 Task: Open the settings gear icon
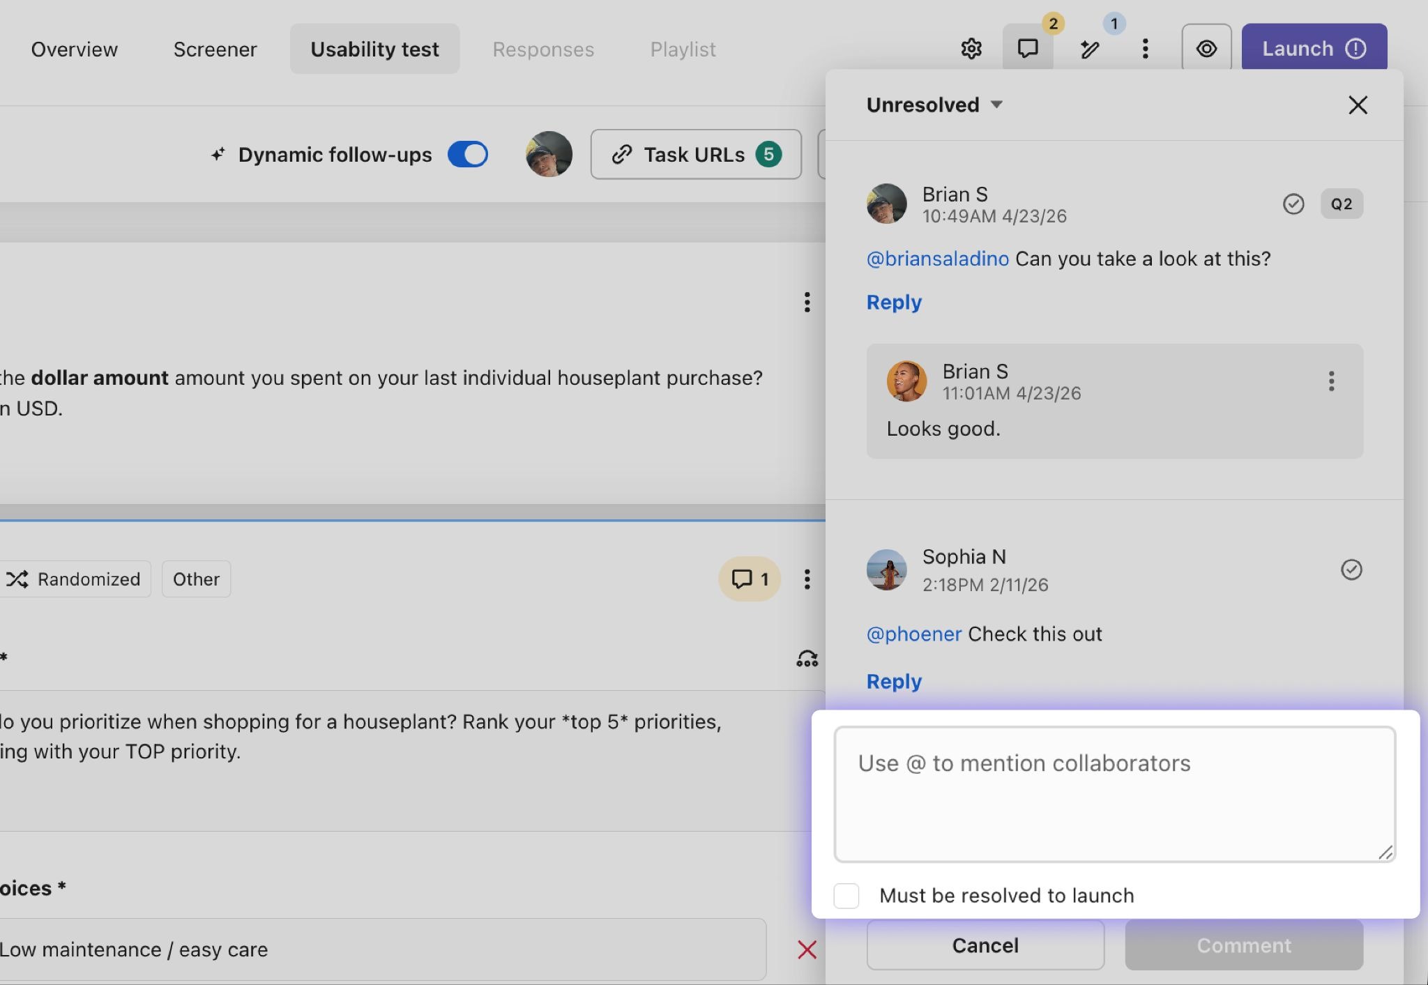(971, 49)
